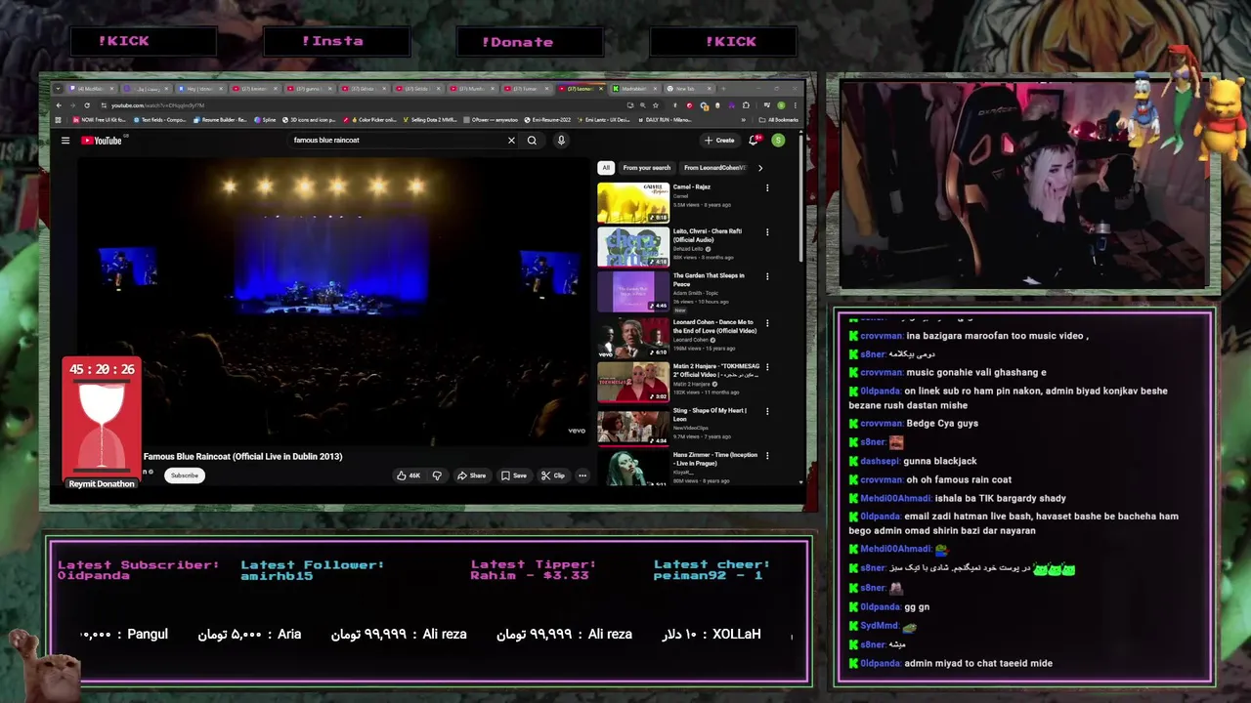Reload the YouTube page
This screenshot has height=703, width=1251.
coord(87,105)
